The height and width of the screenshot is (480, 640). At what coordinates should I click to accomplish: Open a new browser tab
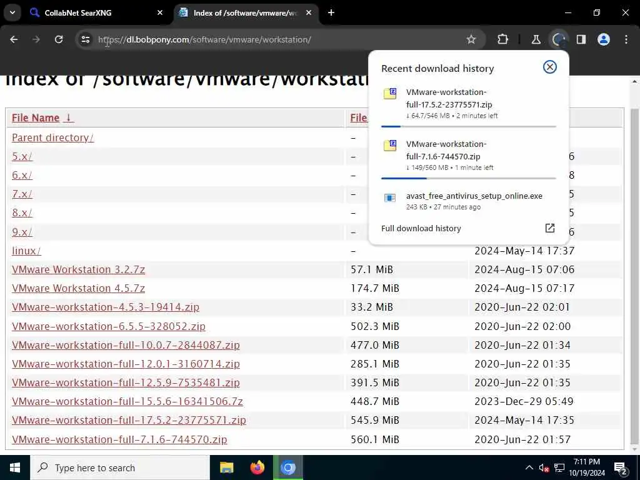(331, 12)
